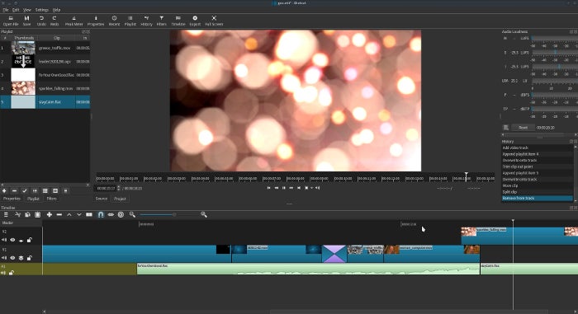
Task: Switch to the Project player tab
Action: coord(120,199)
